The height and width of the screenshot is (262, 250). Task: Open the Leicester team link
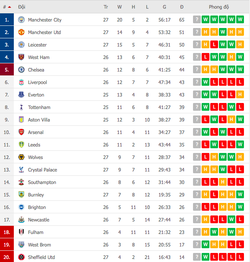coord(37,45)
